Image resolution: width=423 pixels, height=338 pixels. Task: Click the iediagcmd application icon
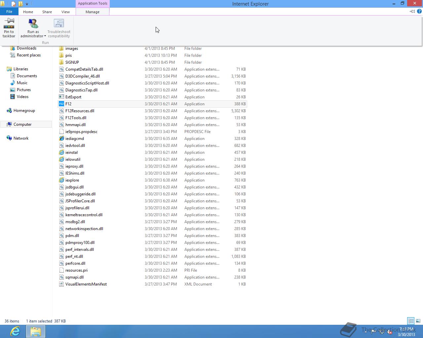61,139
